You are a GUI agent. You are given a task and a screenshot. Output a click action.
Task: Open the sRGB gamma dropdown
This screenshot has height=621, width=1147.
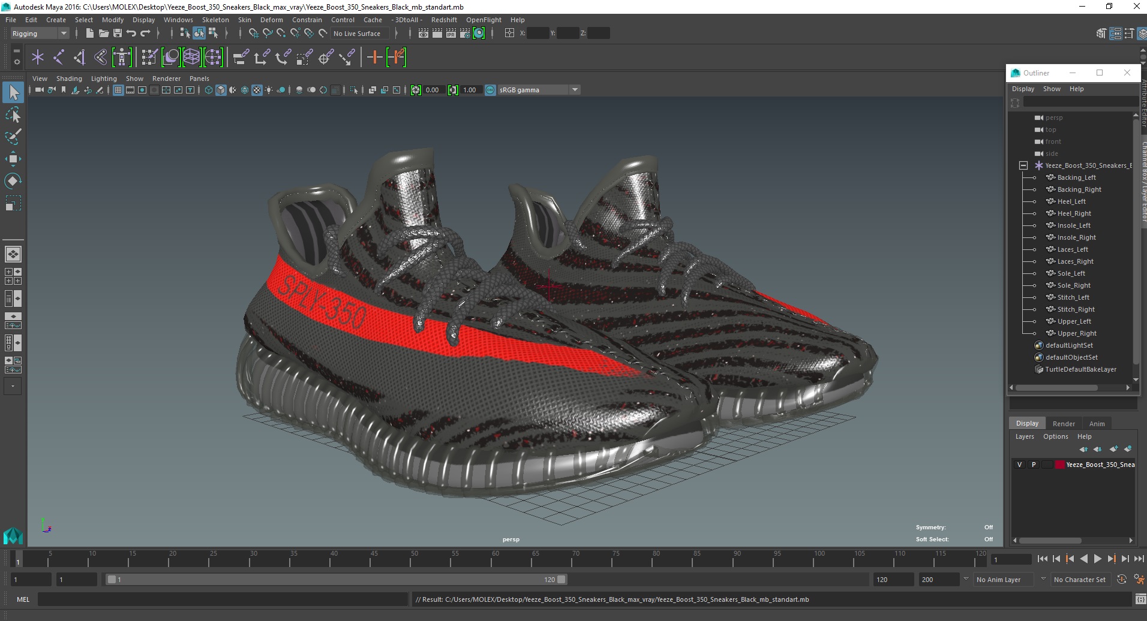click(x=539, y=90)
